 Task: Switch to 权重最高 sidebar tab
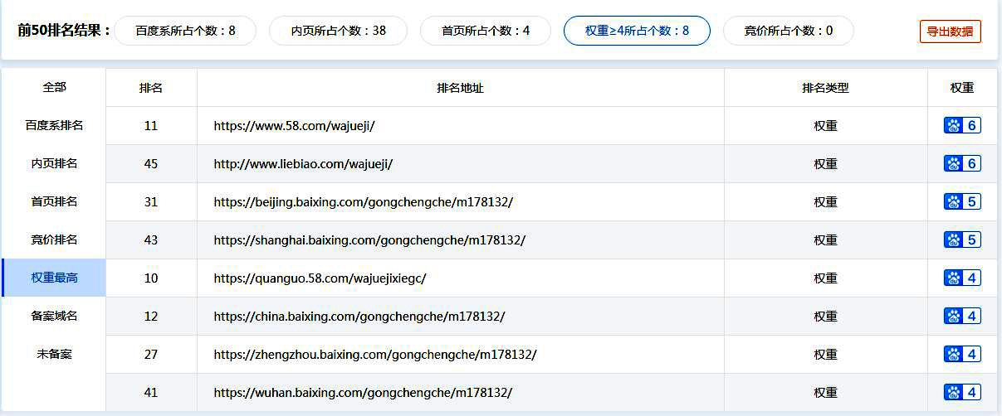tap(54, 278)
